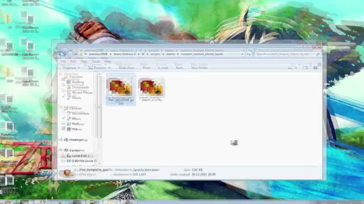Open the Tools menu

96,61
